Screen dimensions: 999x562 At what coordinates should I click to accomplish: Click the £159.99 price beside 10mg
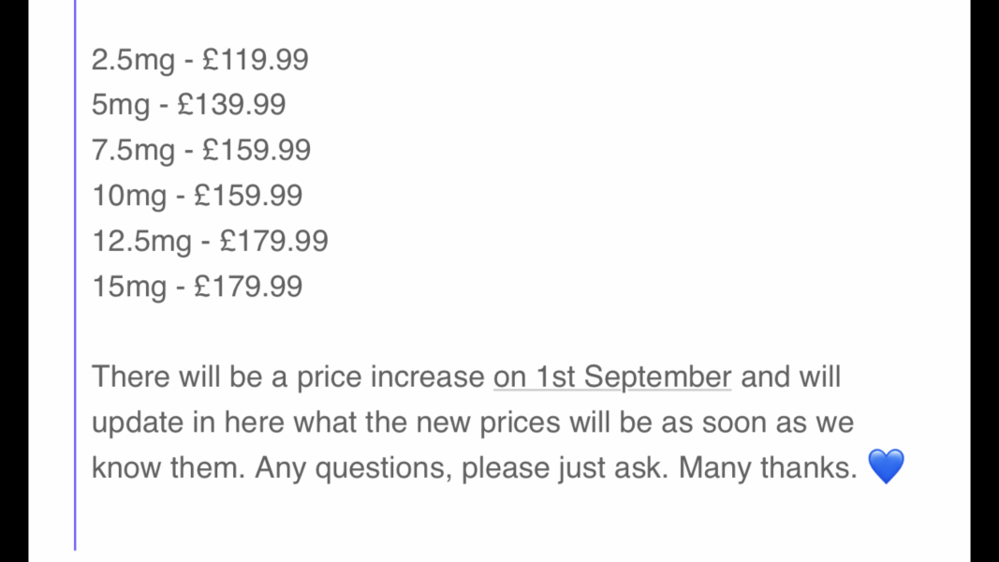point(248,196)
